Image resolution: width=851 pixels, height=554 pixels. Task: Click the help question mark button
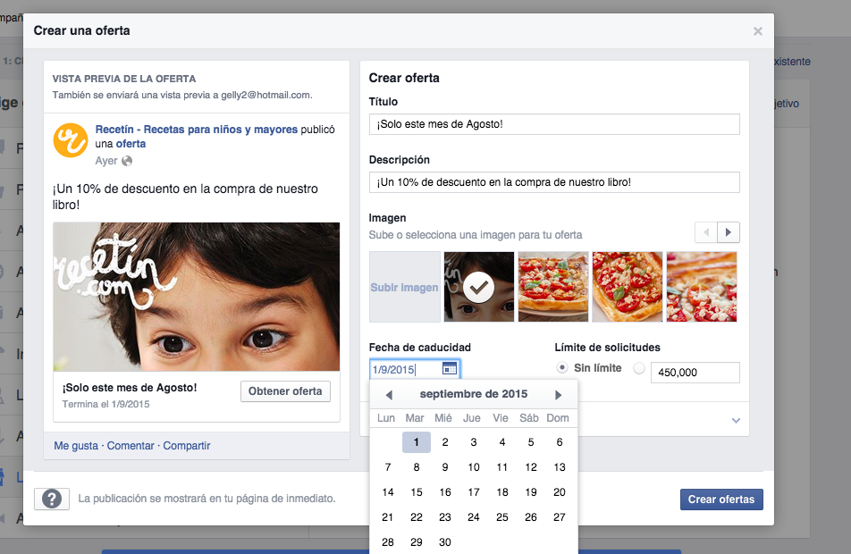pos(52,499)
